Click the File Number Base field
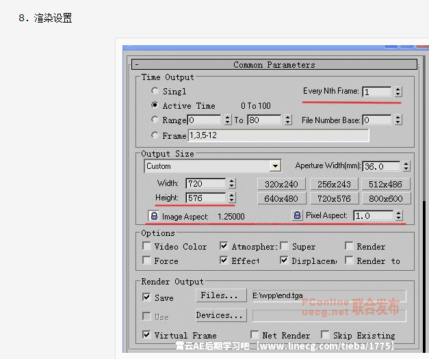This screenshot has height=359, width=429. [377, 120]
